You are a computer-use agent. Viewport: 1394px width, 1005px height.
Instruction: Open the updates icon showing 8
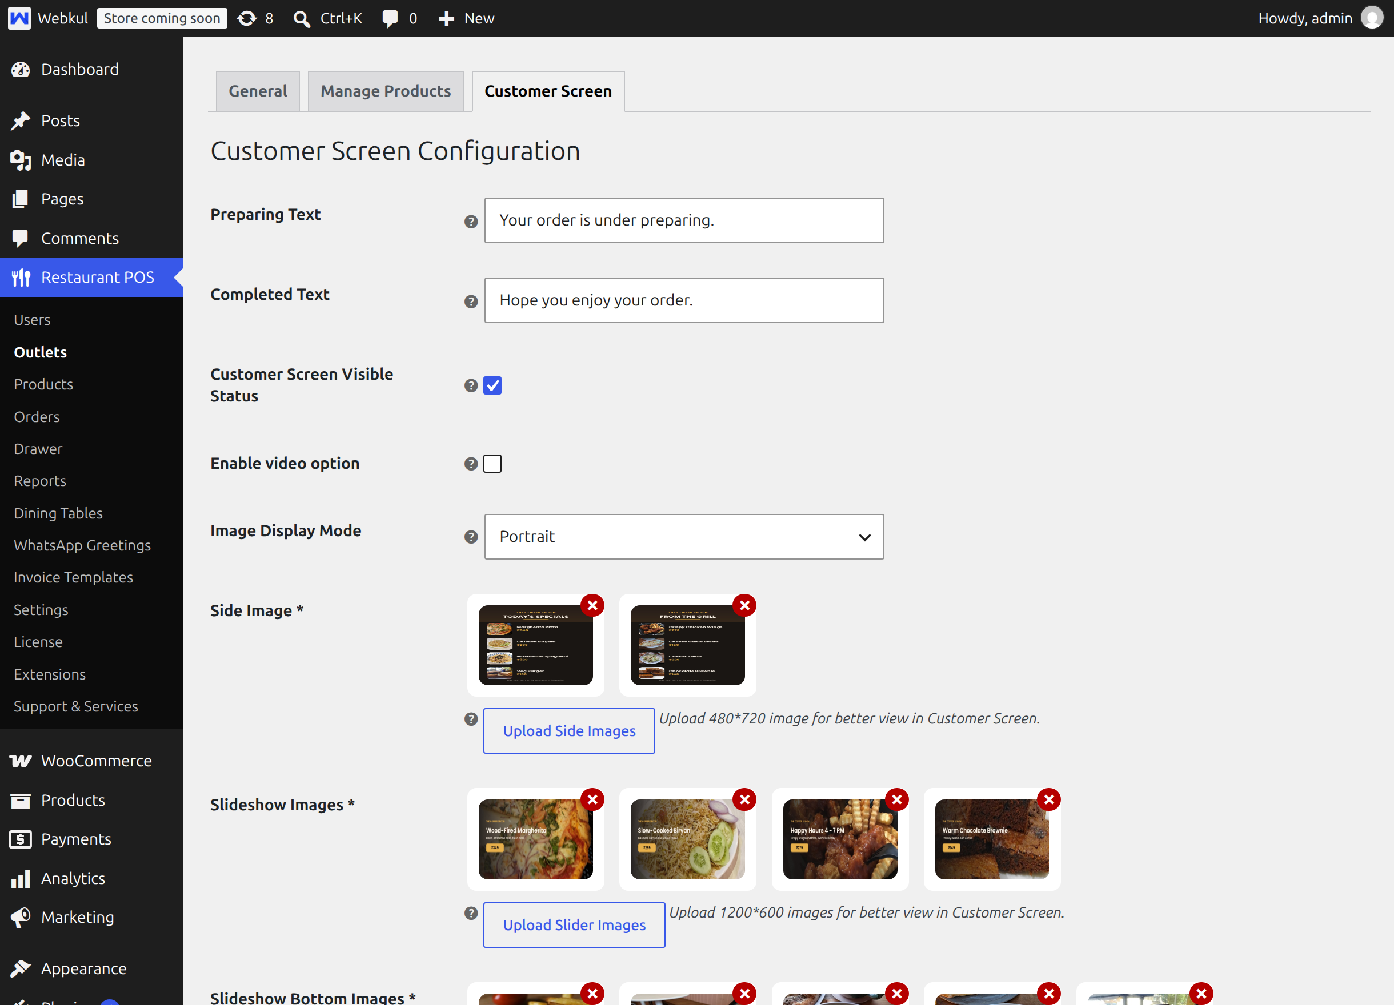(246, 18)
